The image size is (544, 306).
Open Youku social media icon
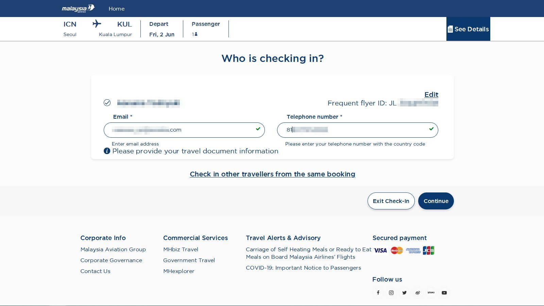click(431, 293)
